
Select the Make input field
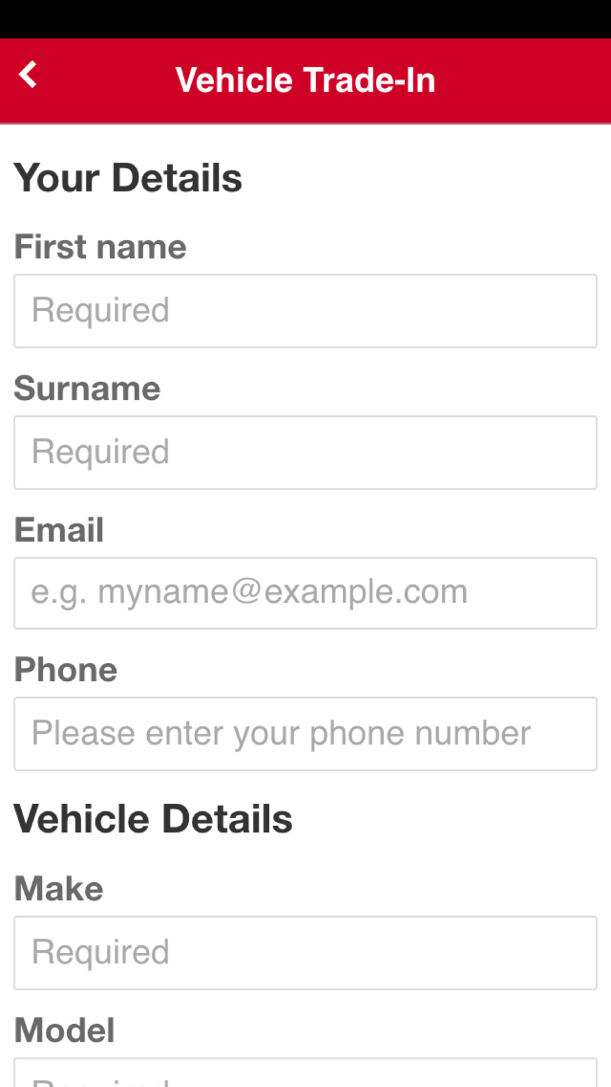coord(305,953)
